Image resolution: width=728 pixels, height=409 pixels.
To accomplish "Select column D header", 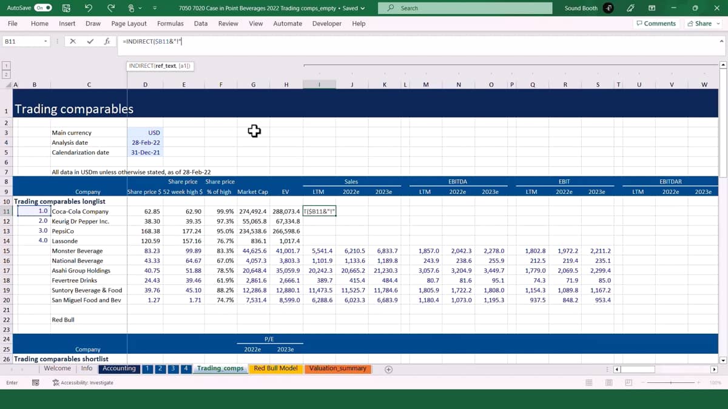I will [145, 85].
